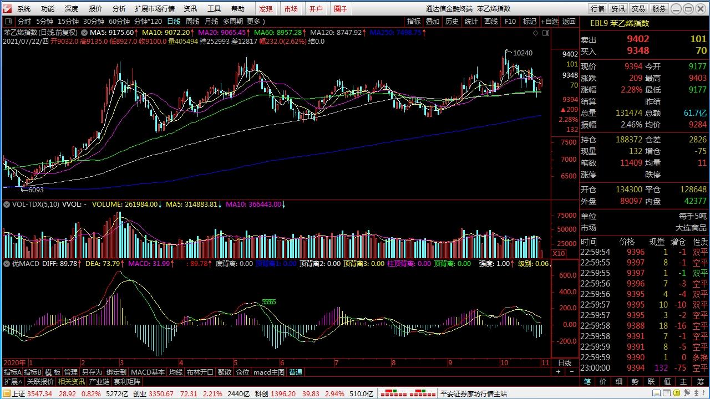The height and width of the screenshot is (399, 710).
Task: Click the red app logo icon in title bar
Action: [6, 8]
